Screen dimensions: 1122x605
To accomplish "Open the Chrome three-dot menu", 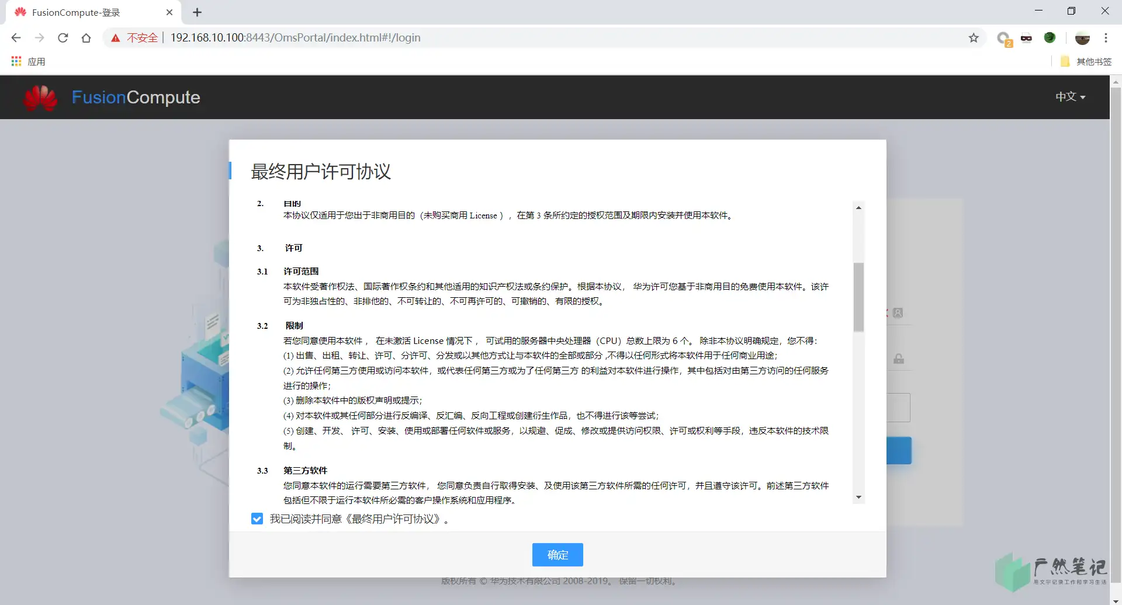I will click(1106, 38).
